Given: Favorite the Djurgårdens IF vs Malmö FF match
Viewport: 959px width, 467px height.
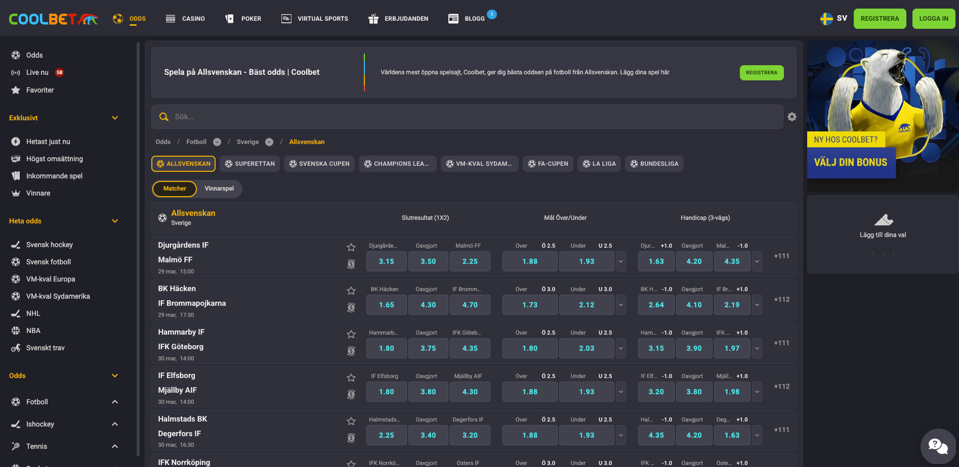Looking at the screenshot, I should pyautogui.click(x=351, y=247).
